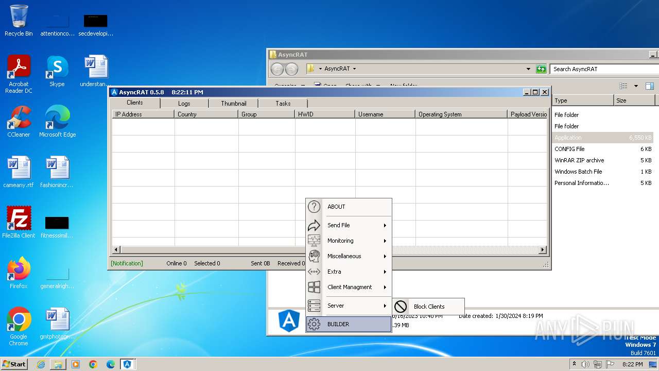This screenshot has height=371, width=659.
Task: Open Acrobat Reader DC desktop shortcut
Action: (19, 74)
